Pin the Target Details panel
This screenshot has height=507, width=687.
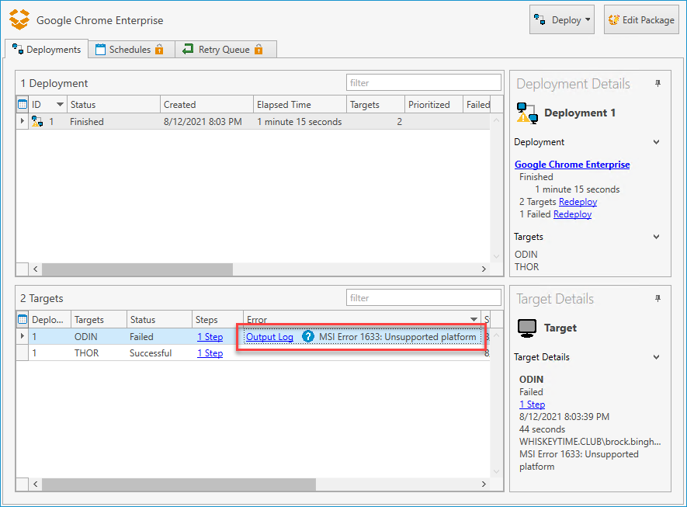[658, 298]
